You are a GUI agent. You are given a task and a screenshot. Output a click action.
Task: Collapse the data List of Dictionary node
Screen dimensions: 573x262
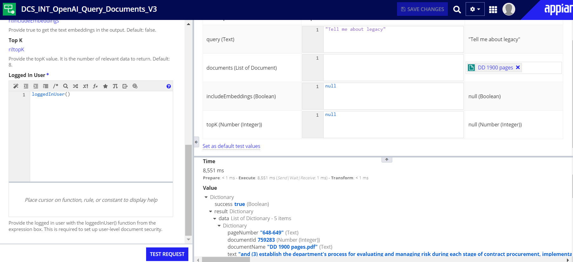(x=215, y=219)
